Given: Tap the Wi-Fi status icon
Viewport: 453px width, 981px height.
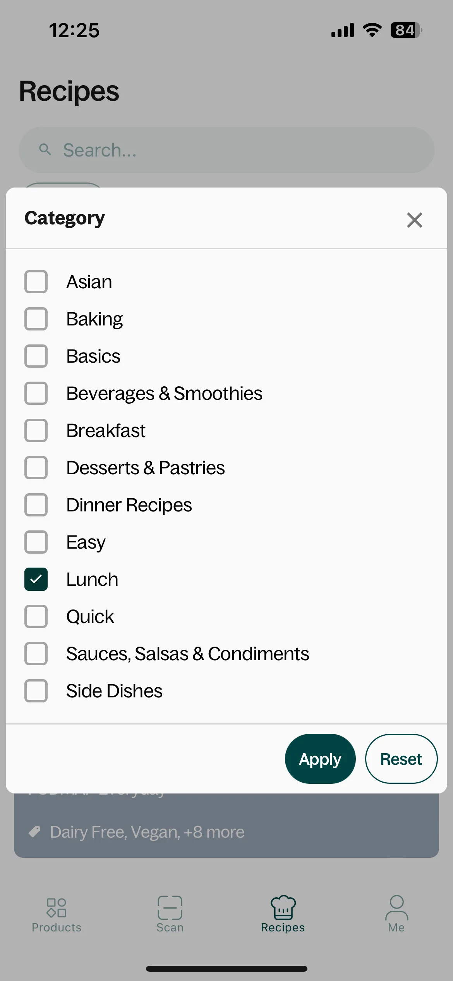Looking at the screenshot, I should [372, 30].
